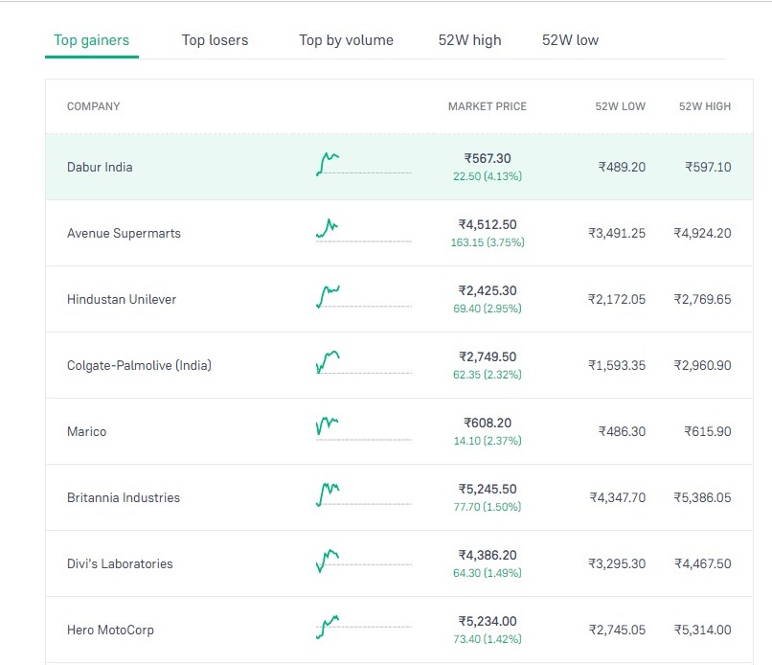772x665 pixels.
Task: Click Avenue Supermarts 52W low ₹3,491.25
Action: click(x=617, y=233)
